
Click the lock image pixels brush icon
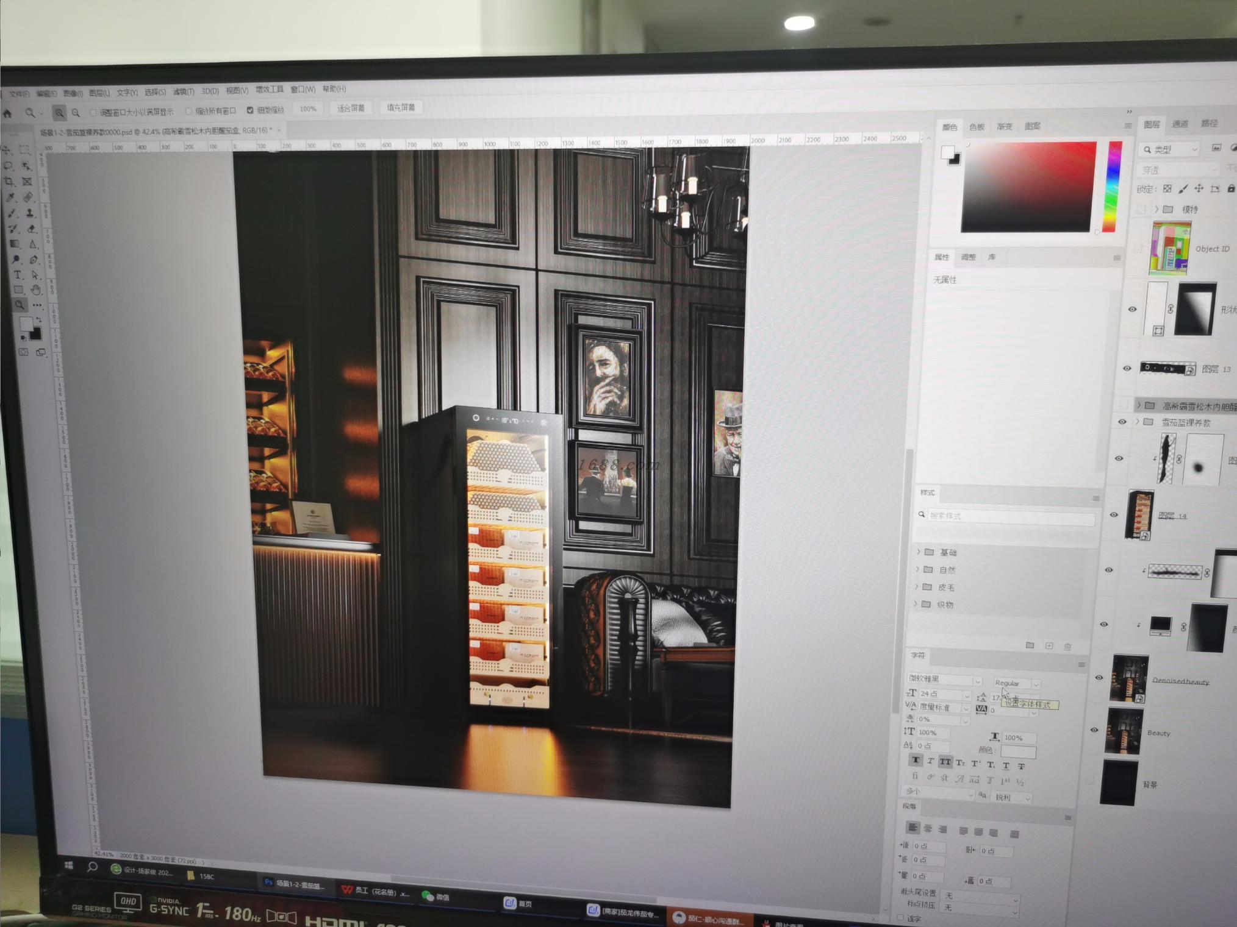pyautogui.click(x=1183, y=189)
